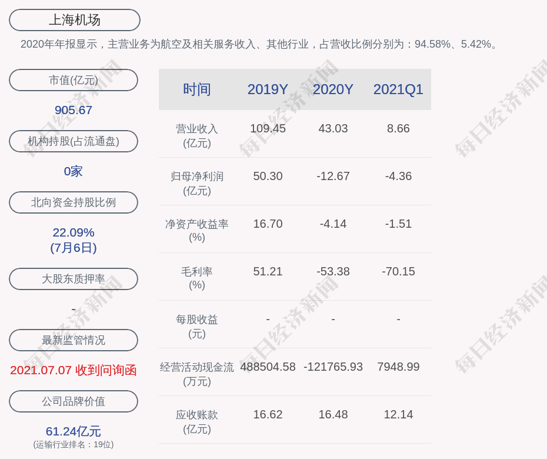Click net profit value -4.36
This screenshot has height=459, width=547.
pyautogui.click(x=398, y=176)
